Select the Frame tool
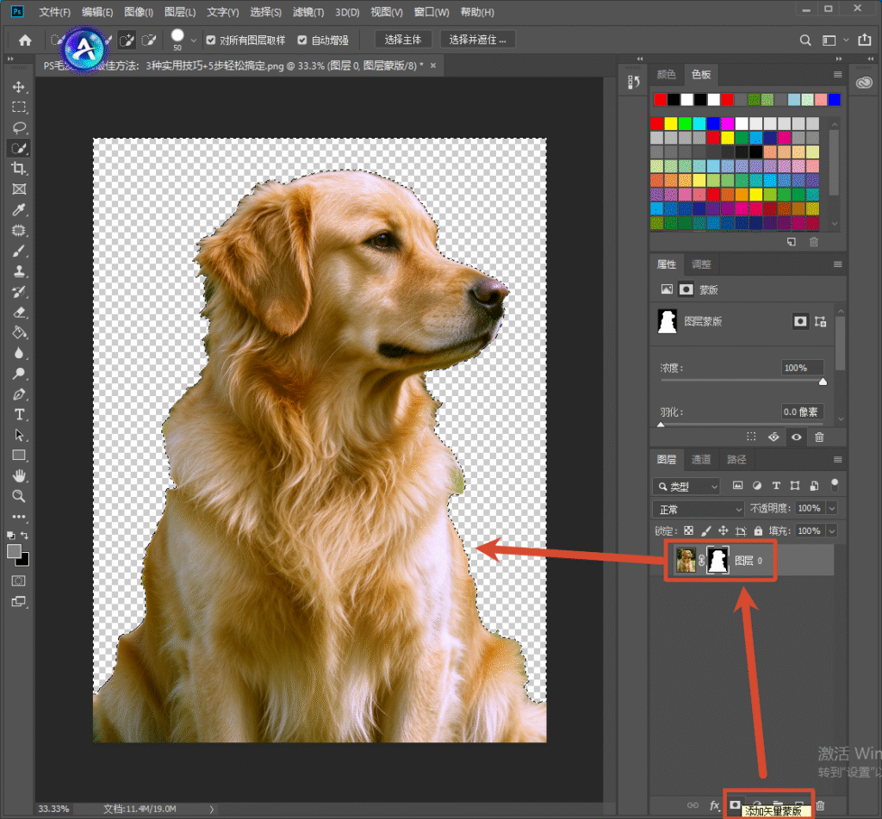This screenshot has width=882, height=819. click(19, 189)
